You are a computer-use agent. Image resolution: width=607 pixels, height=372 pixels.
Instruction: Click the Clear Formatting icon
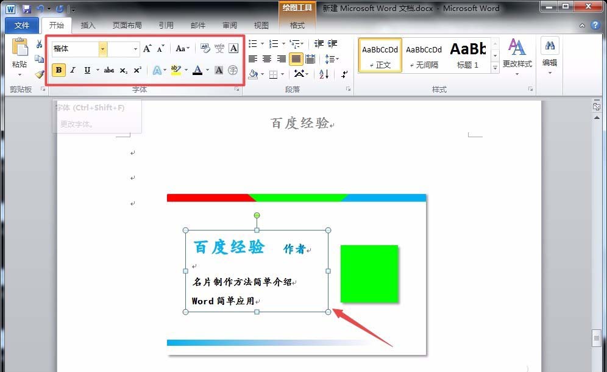[205, 48]
